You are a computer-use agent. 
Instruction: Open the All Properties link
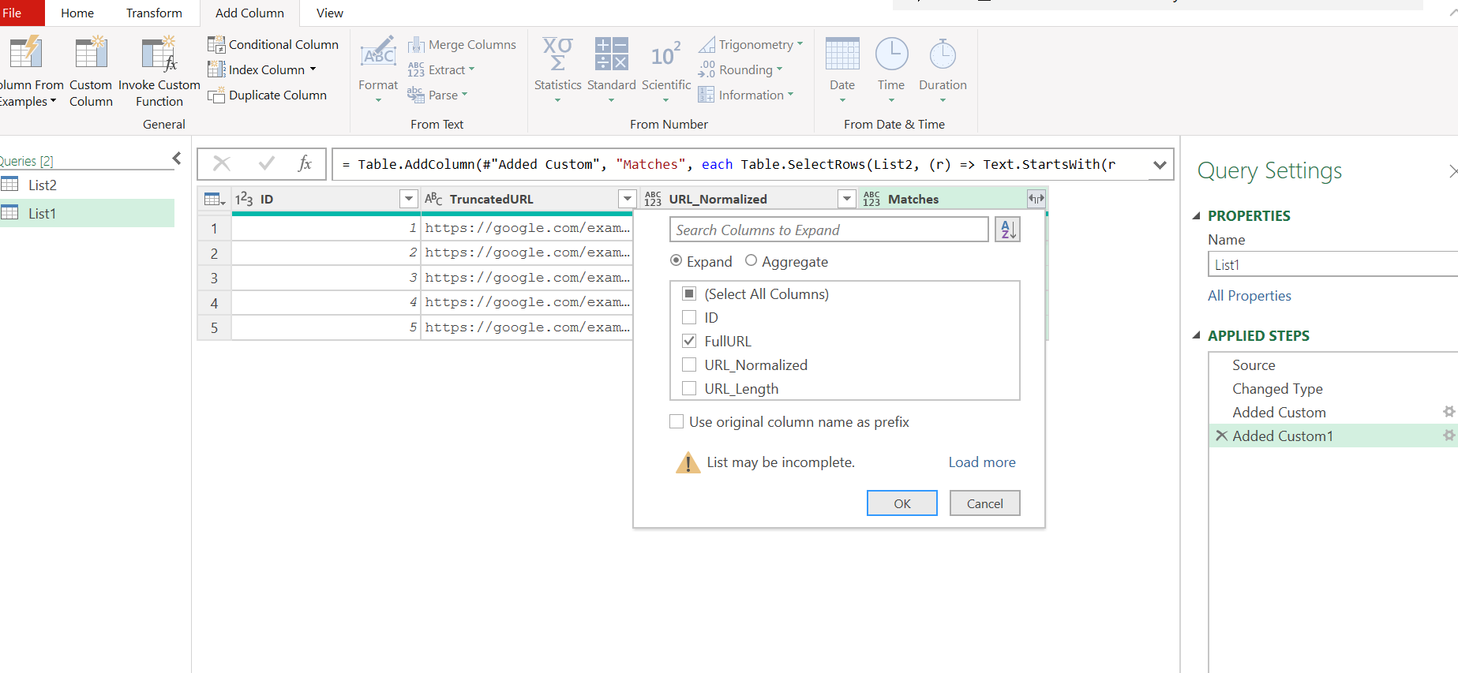[x=1250, y=295]
